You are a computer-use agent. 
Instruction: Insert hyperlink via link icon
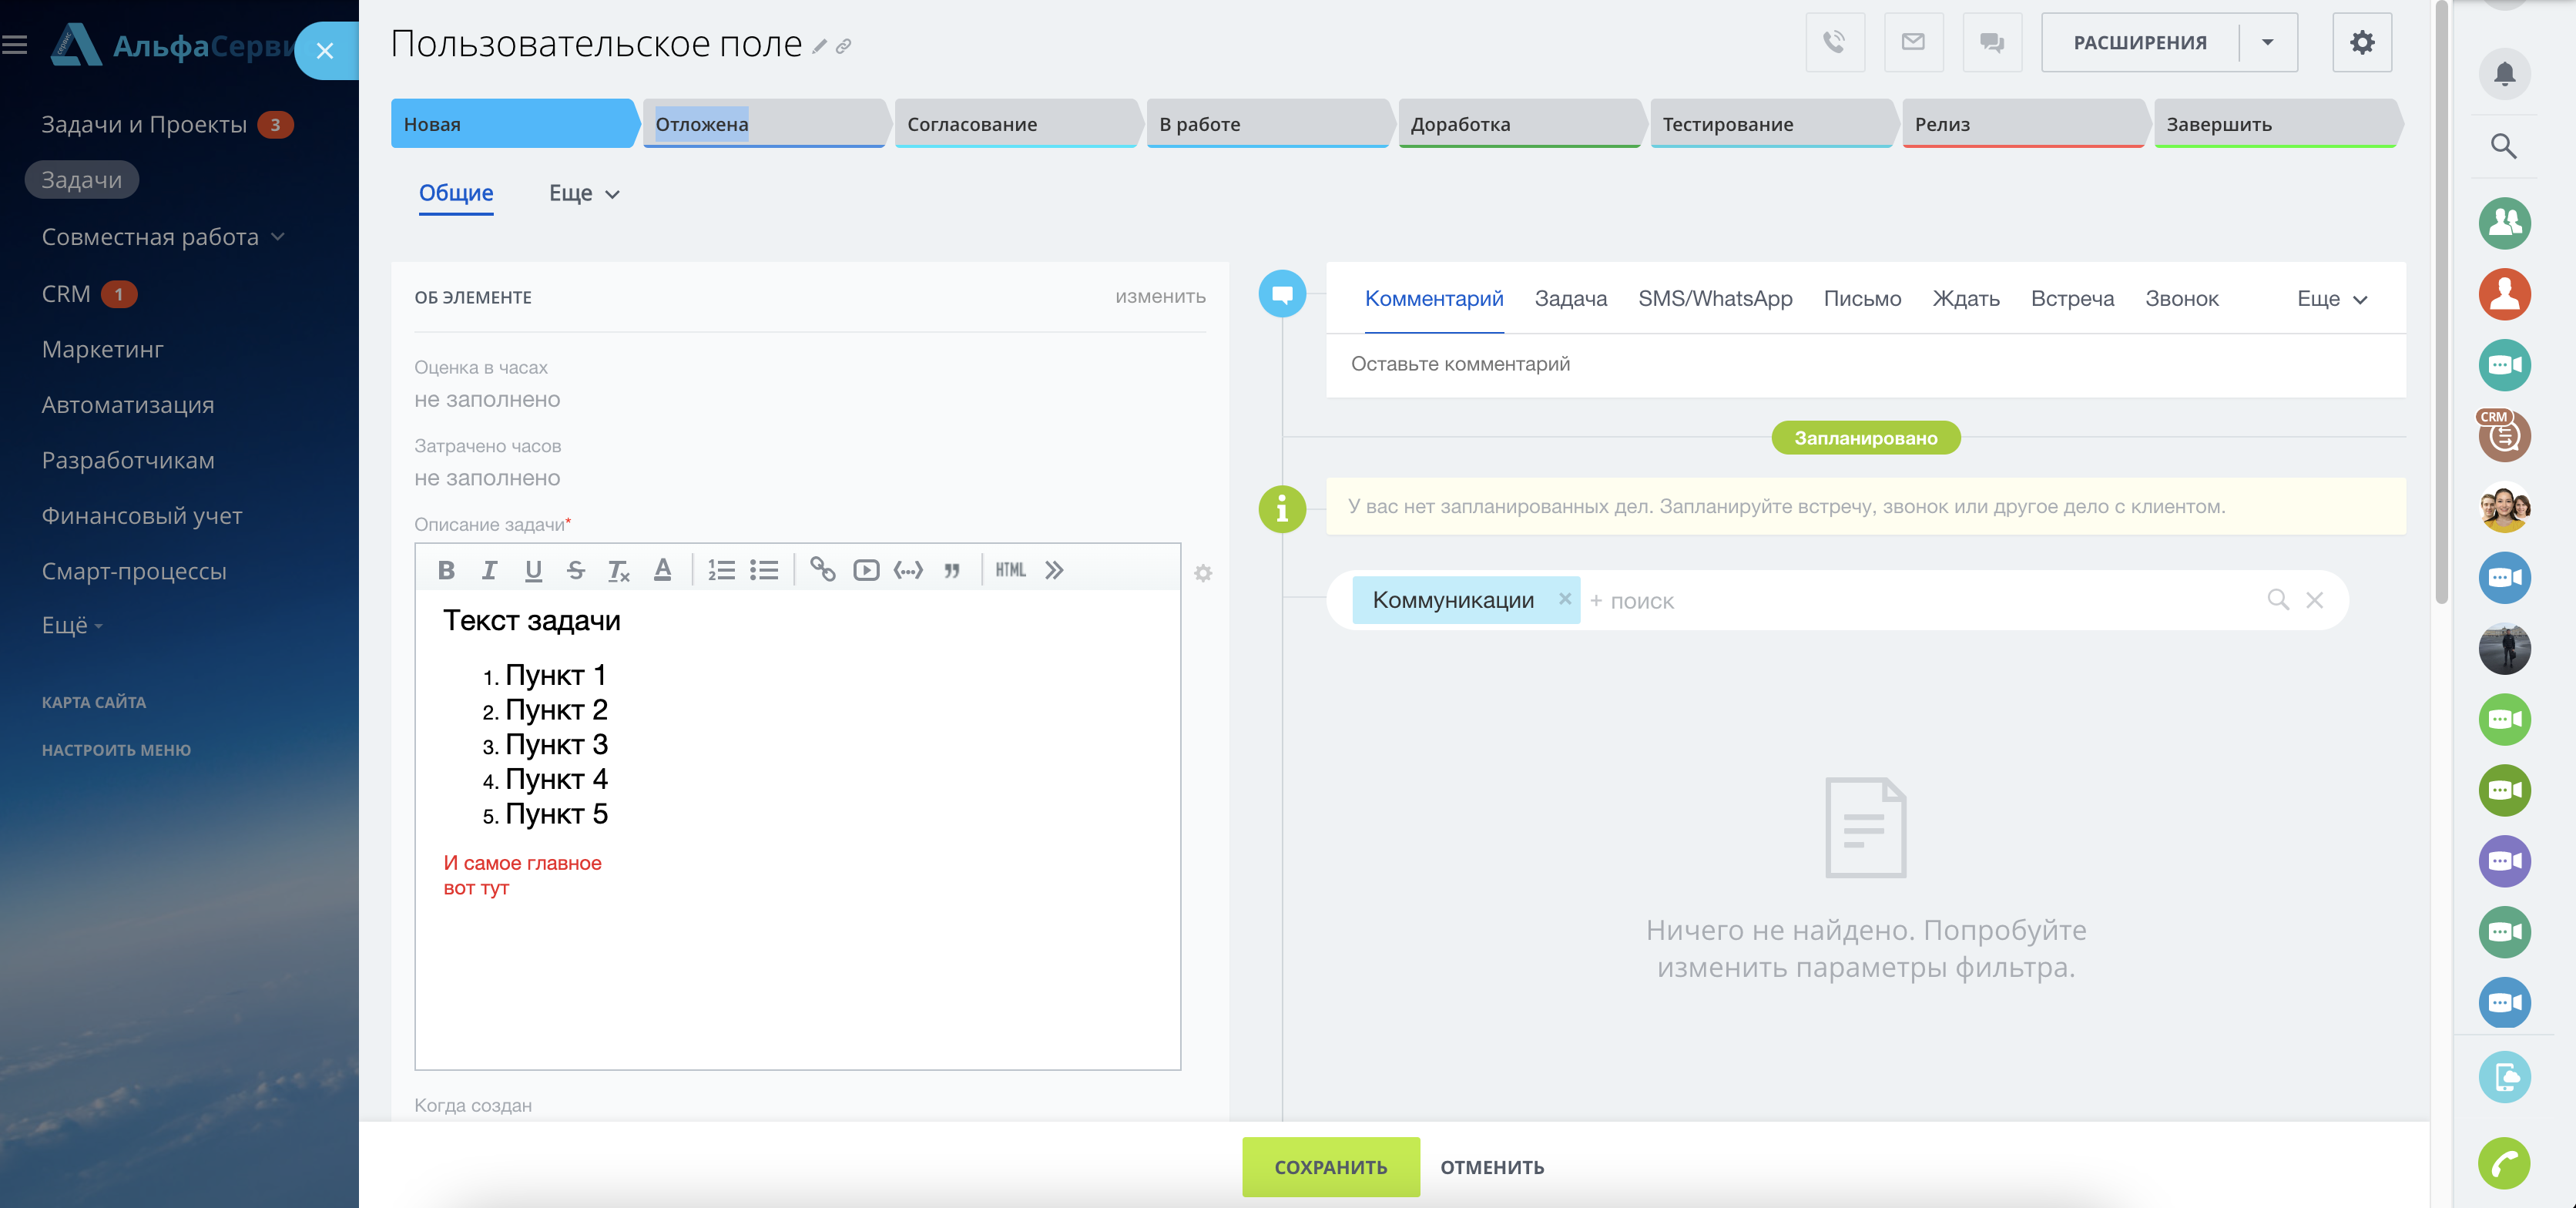(823, 570)
